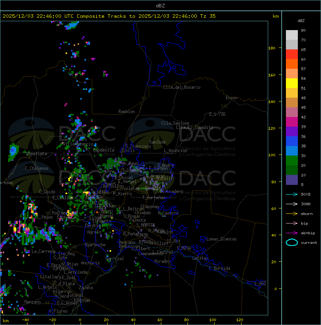Screen dimensions: 321x325
Task: Select the light gray top swatch in dBZ legend
Action: (x=292, y=35)
